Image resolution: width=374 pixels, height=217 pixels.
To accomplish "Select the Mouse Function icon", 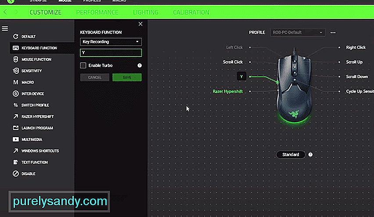I will tap(16, 59).
